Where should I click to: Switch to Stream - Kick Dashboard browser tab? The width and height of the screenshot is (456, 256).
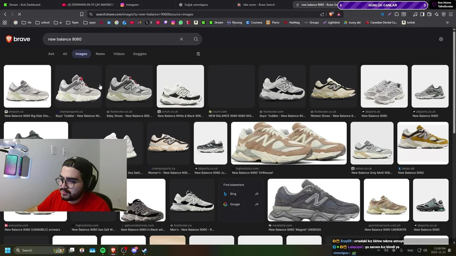(x=28, y=5)
